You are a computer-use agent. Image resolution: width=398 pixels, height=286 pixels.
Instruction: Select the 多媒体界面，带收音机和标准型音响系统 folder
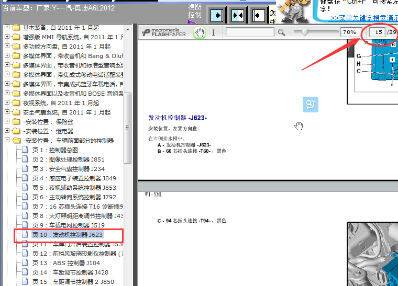[73, 65]
